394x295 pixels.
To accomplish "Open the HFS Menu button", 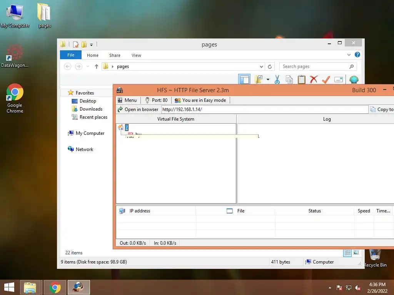I will [x=127, y=100].
